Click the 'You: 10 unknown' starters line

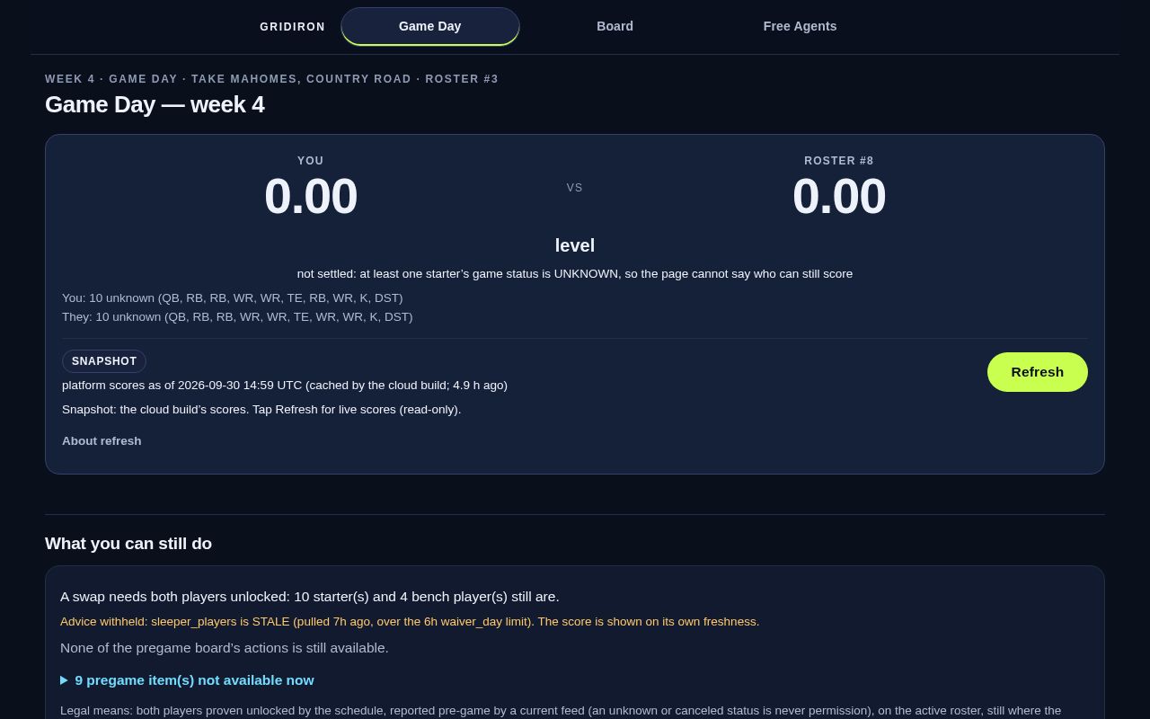(233, 298)
